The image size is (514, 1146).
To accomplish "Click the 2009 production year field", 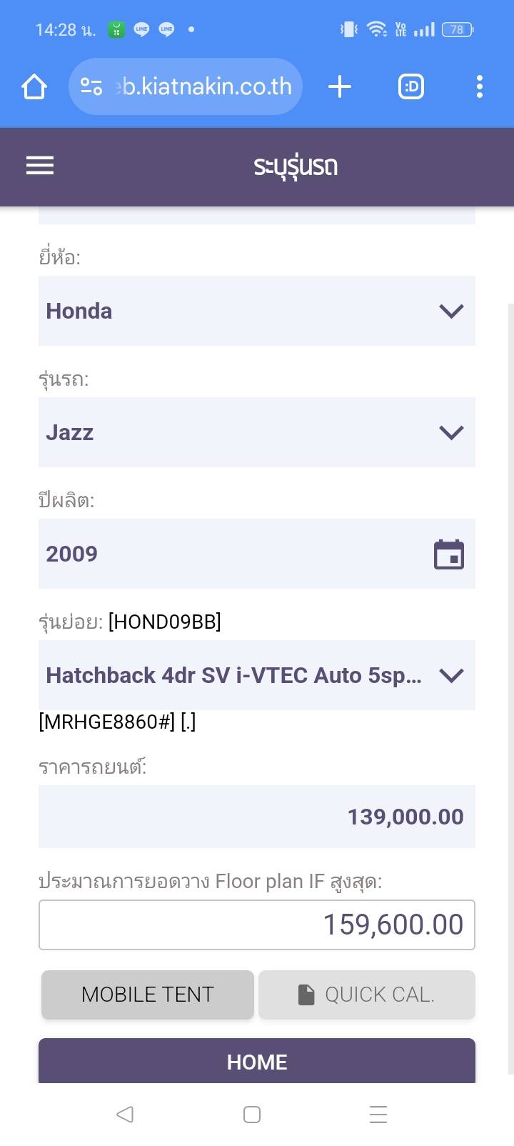I will tap(228, 554).
